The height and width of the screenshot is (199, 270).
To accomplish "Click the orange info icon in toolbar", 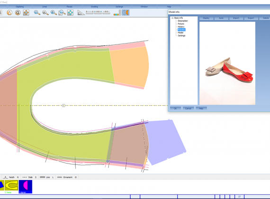I will click(x=9, y=13).
